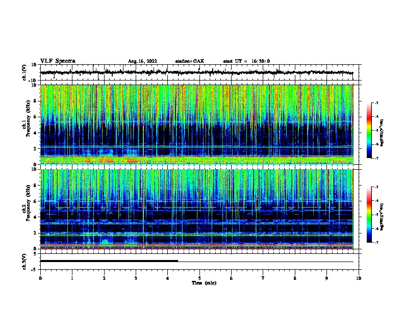Image resolution: width=404 pixels, height=312 pixels.
Task: Click the "station=GAK" header label
Action: tap(190, 61)
